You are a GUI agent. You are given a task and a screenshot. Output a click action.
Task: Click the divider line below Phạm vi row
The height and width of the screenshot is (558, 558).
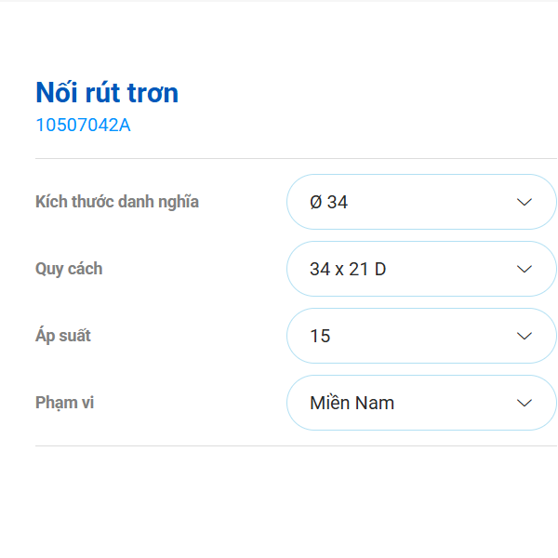[x=279, y=445]
